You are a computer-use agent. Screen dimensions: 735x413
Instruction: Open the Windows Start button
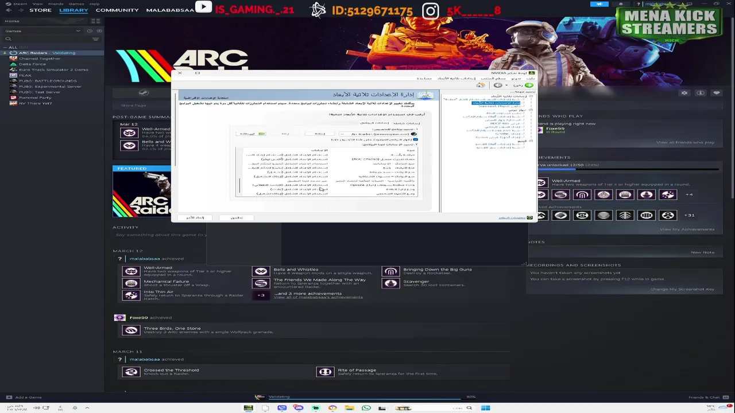486,408
